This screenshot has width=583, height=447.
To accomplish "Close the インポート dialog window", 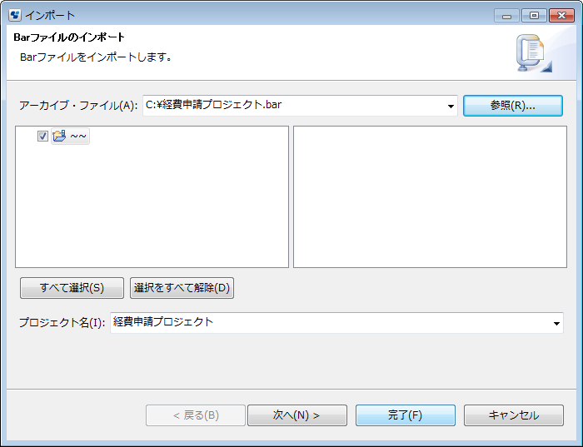I will pyautogui.click(x=561, y=16).
